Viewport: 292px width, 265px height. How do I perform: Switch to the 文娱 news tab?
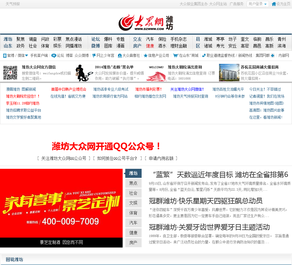133,203
